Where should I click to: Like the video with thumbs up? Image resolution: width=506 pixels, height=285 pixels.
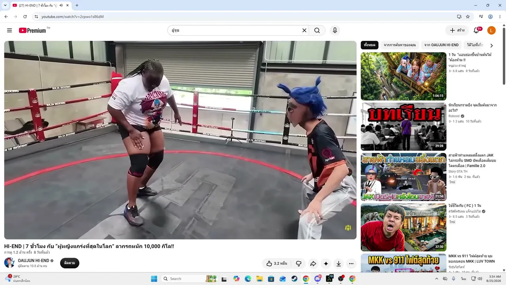pyautogui.click(x=277, y=264)
